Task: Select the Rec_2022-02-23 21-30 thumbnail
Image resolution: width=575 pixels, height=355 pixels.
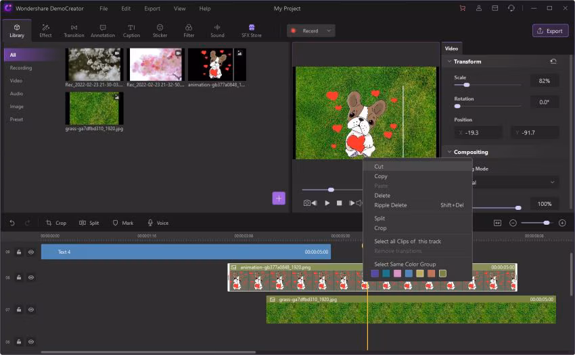Action: tap(94, 64)
